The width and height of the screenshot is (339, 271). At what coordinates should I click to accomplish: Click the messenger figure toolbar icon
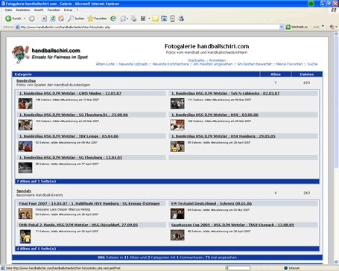[181, 19]
